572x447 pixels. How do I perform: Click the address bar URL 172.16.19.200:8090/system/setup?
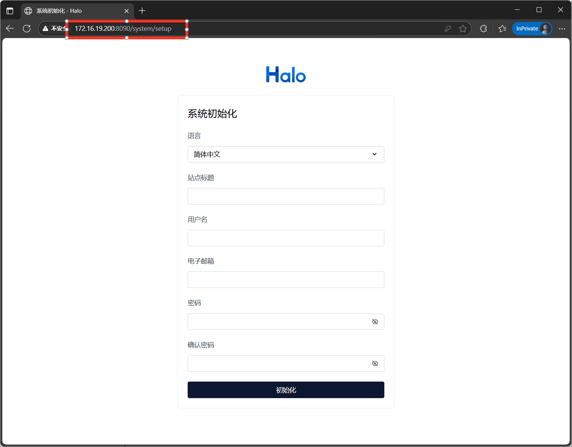[x=123, y=29]
